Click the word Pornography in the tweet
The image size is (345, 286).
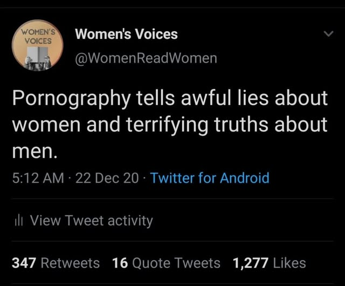click(x=71, y=99)
